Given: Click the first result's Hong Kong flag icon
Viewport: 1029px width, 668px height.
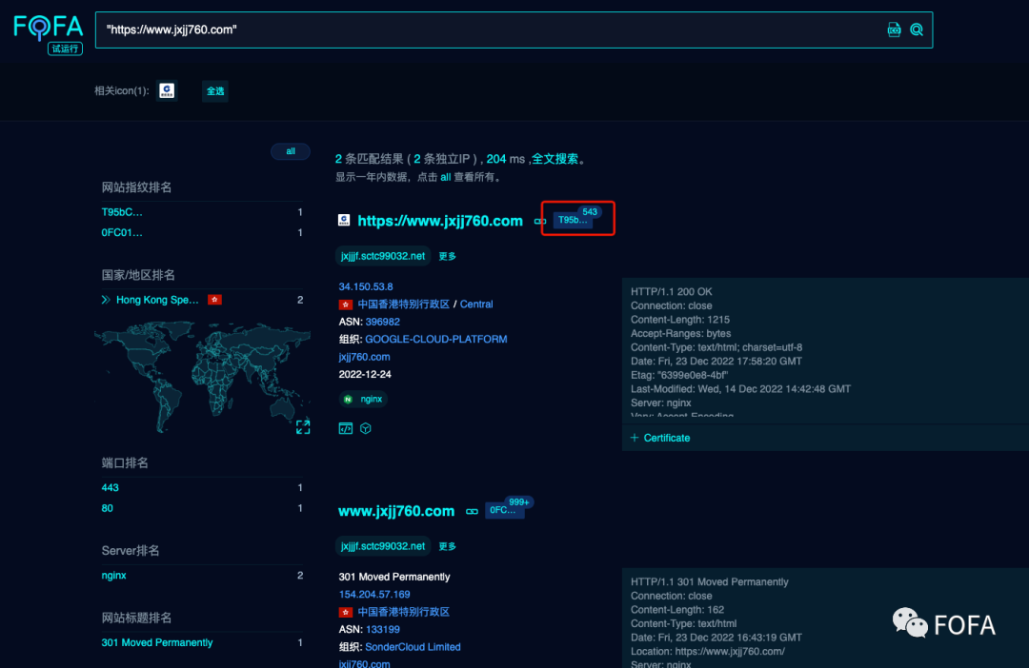Looking at the screenshot, I should pos(345,305).
